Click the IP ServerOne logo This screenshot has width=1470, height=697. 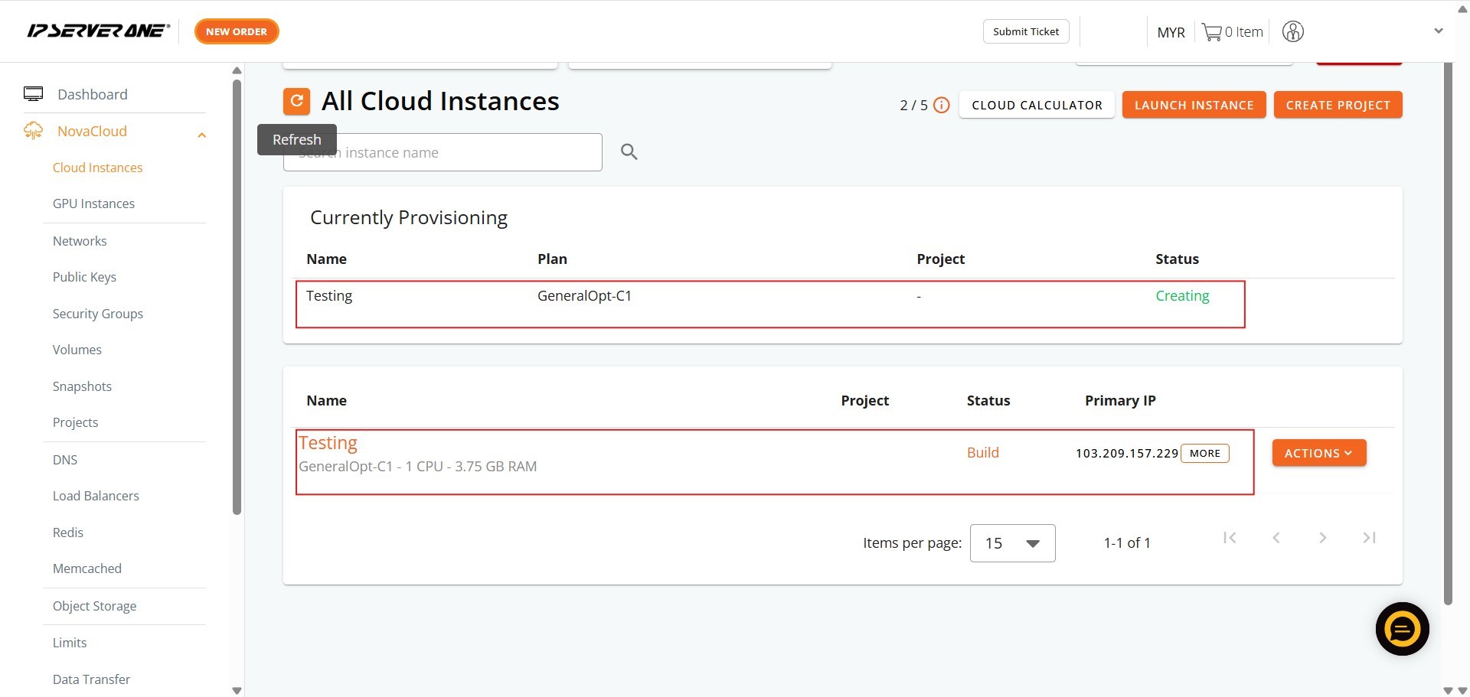[x=98, y=31]
